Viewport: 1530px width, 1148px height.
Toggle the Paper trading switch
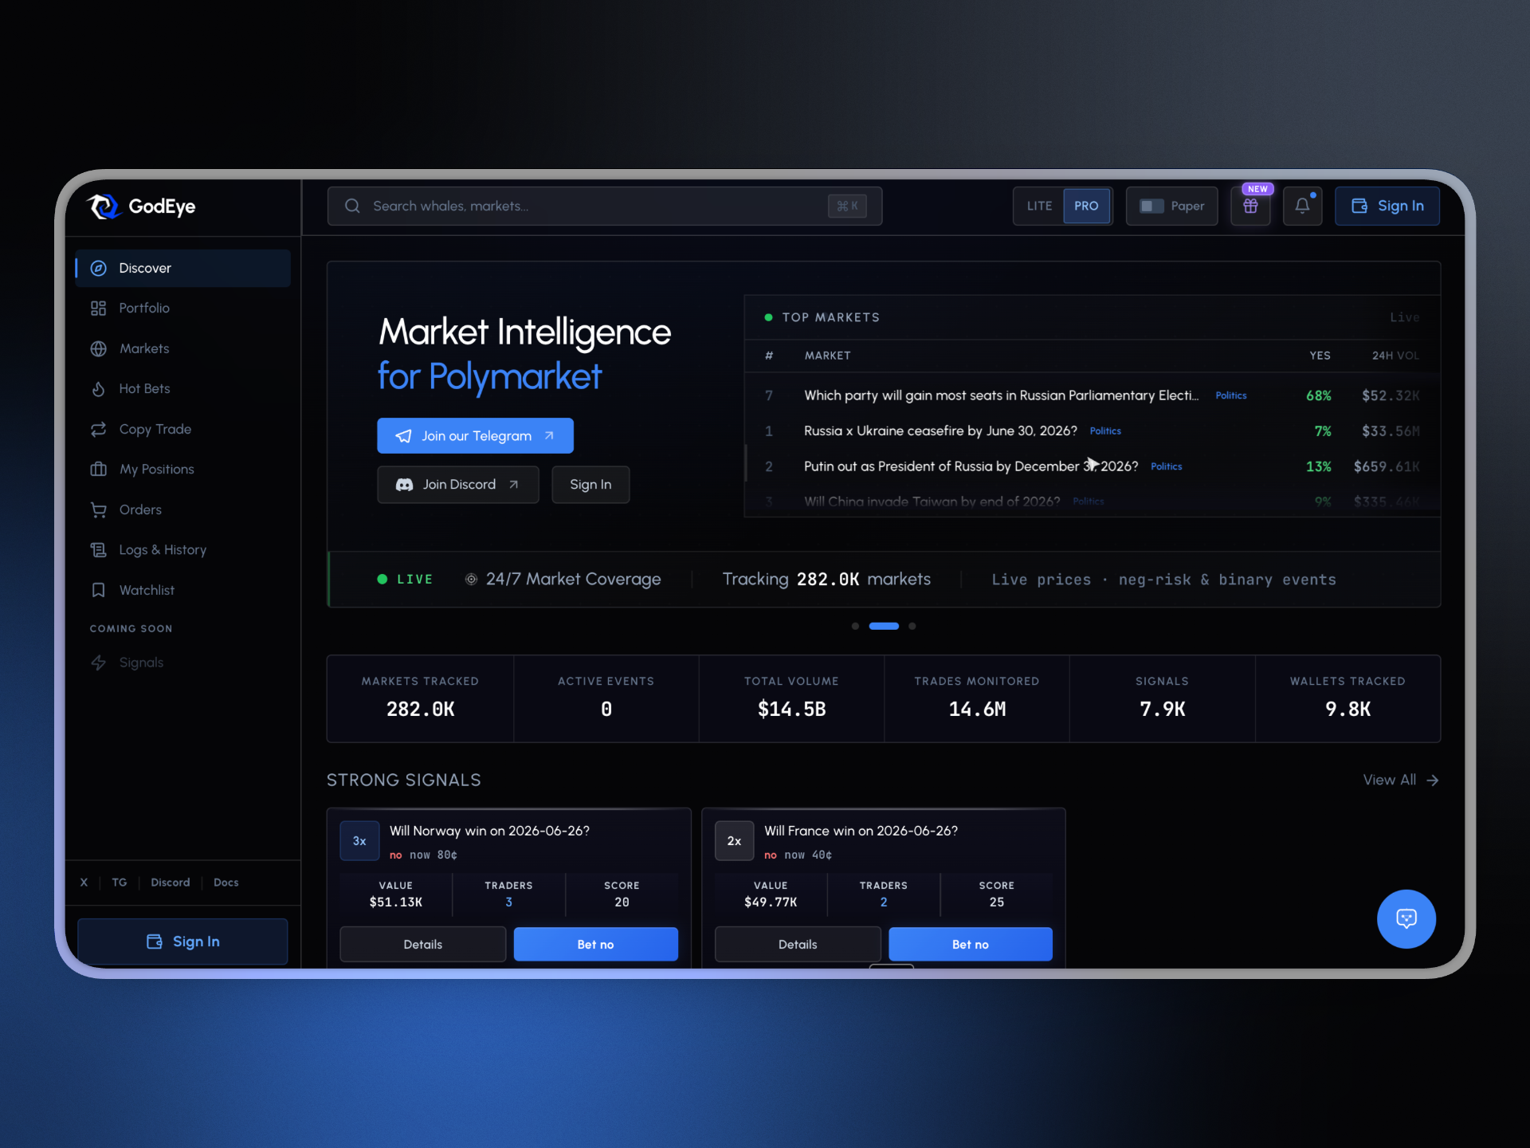[x=1151, y=206]
